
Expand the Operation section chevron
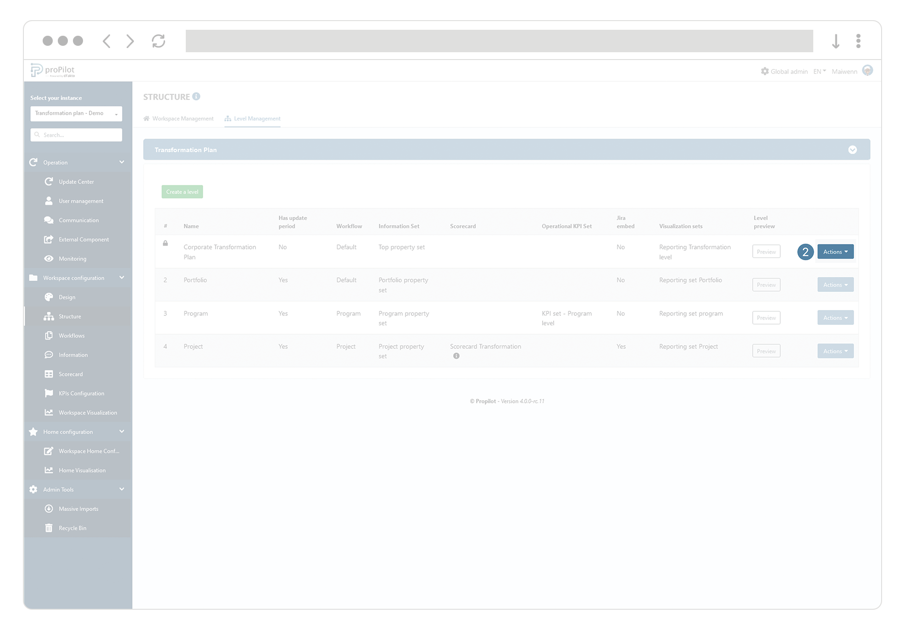(x=122, y=162)
